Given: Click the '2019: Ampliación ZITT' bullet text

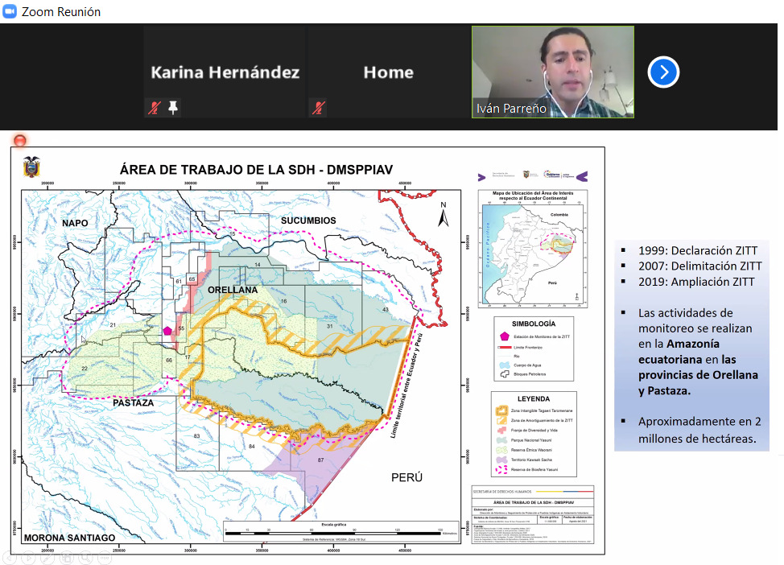Looking at the screenshot, I should [x=696, y=282].
